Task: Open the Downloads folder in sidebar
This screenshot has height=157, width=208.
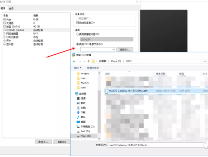Action: pyautogui.click(x=81, y=112)
